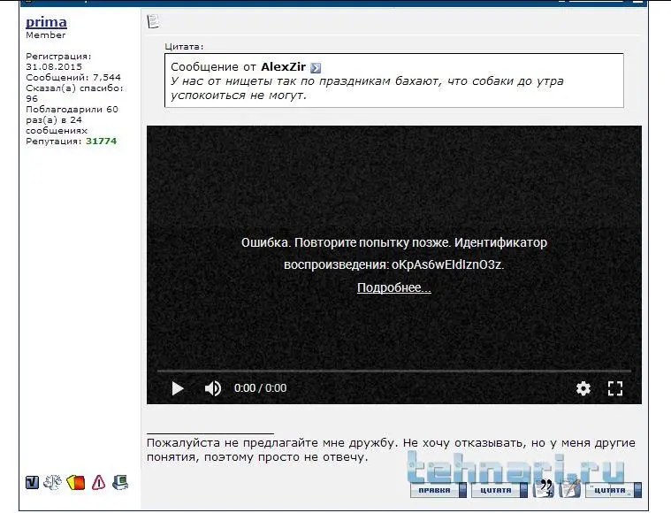Toggle multi-quote icon with quotation marks
This screenshot has height=513, width=671.
point(544,488)
